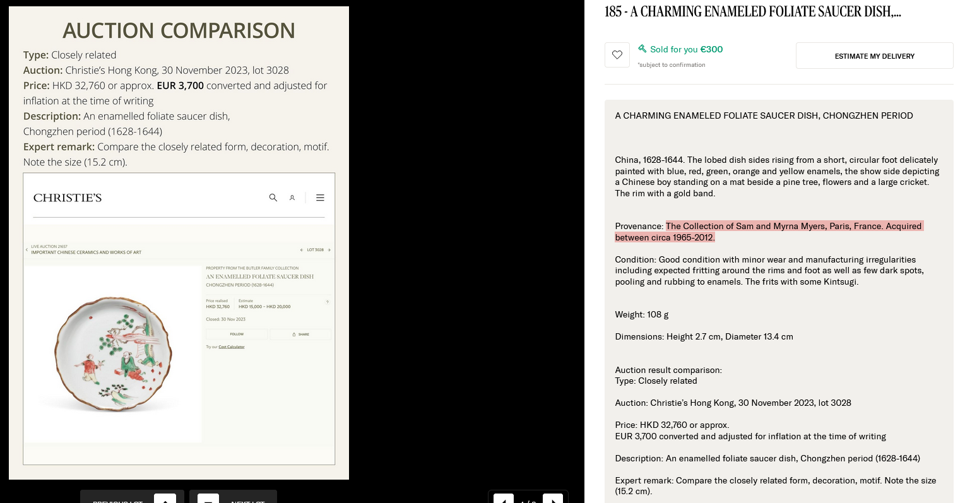Click the back arrow beside Live Auction 21657
Screen dimensions: 965x503
[27, 249]
